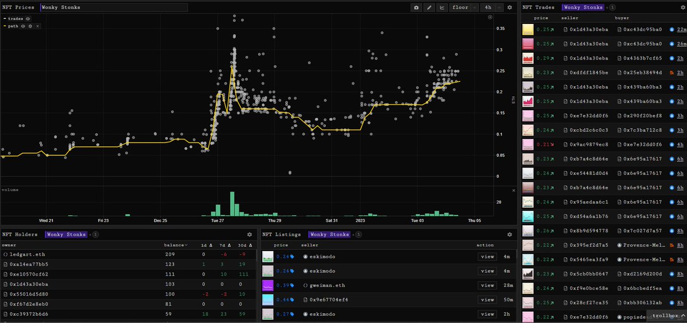687x323 pixels.
Task: Open 3h time link for 0x290f20bef8 trade
Action: [681, 115]
